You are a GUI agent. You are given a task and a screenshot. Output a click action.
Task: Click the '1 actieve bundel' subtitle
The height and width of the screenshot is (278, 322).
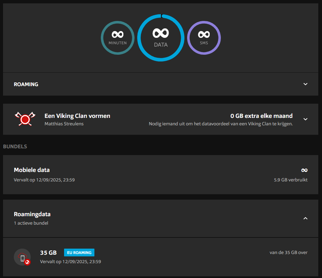click(x=31, y=223)
